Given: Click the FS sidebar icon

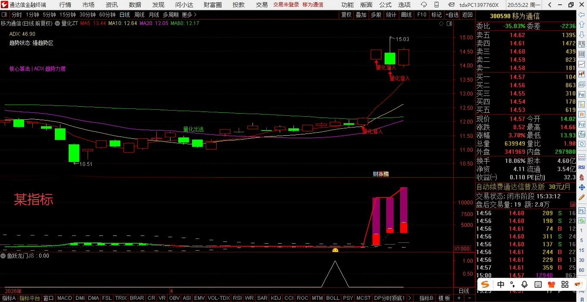Looking at the screenshot, I should pos(582,210).
